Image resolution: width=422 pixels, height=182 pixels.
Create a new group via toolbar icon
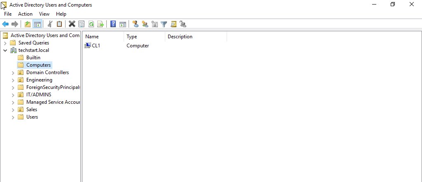145,24
